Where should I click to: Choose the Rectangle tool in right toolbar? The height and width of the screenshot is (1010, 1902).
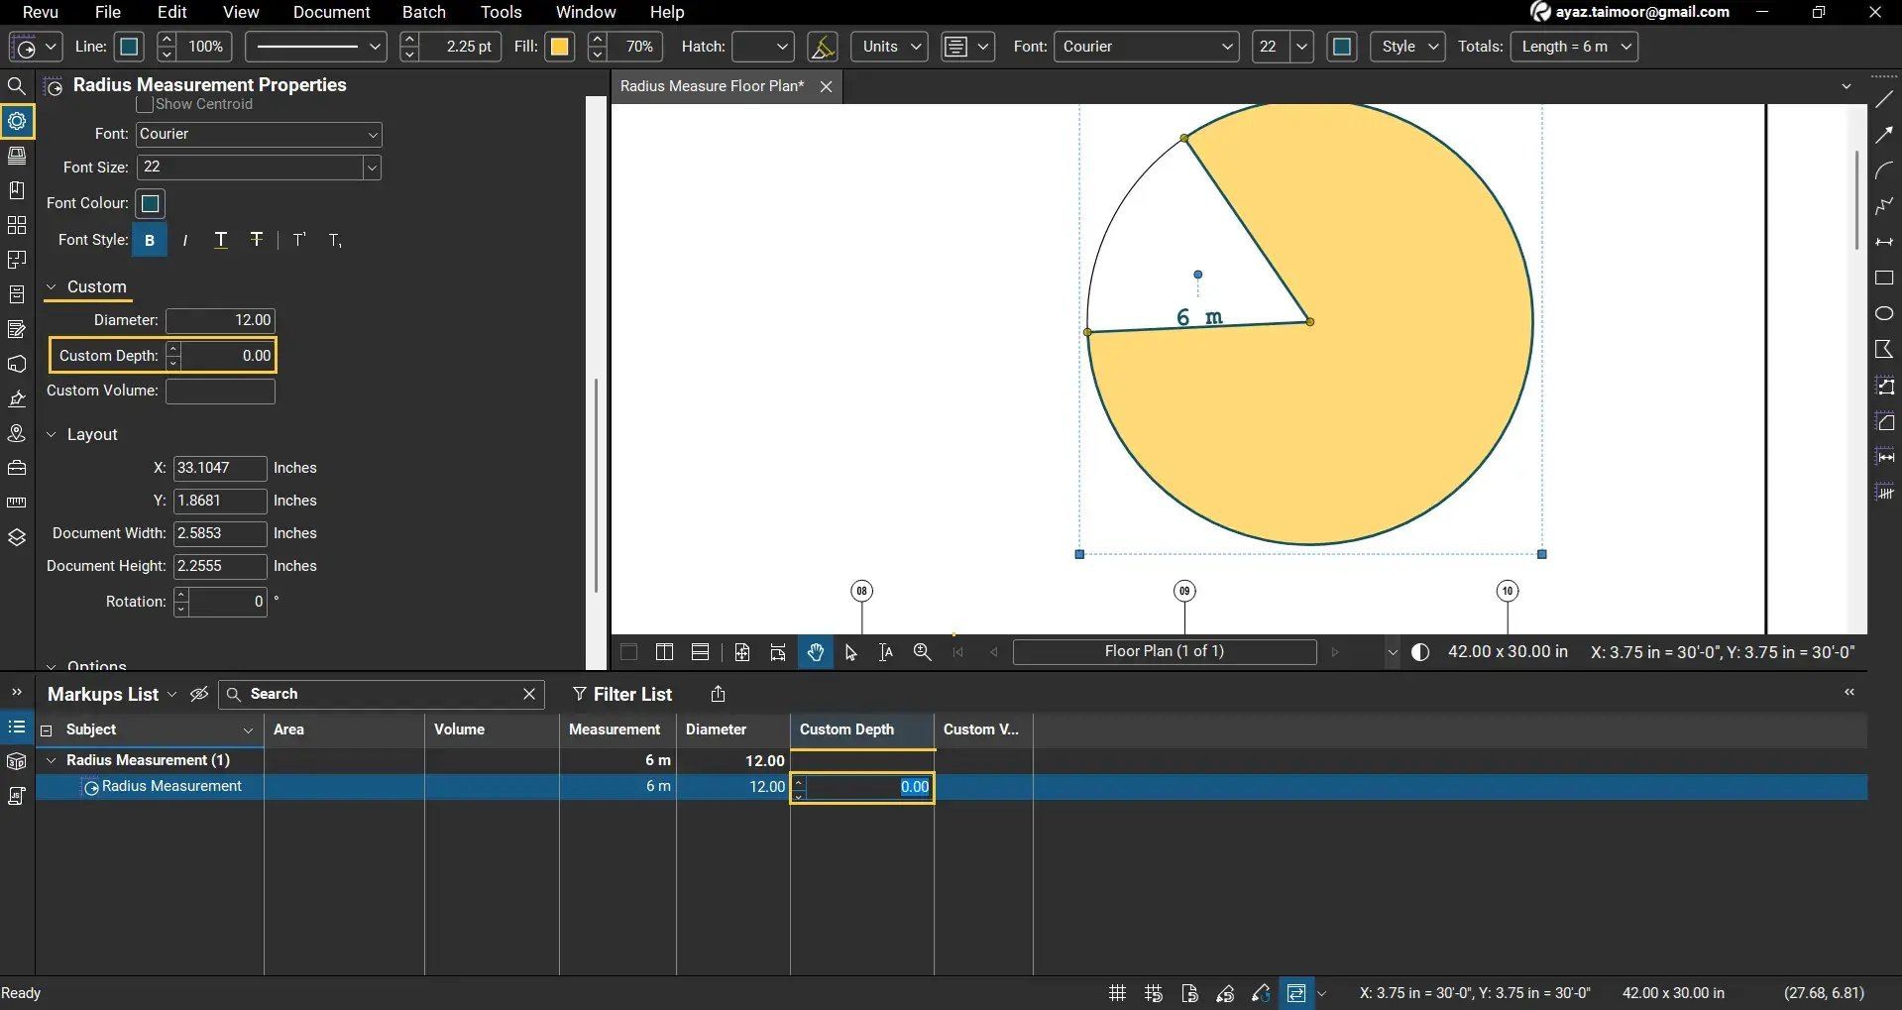[x=1884, y=279]
